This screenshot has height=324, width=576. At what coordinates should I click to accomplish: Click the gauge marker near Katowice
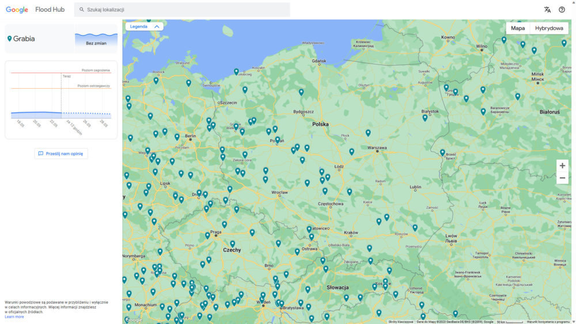(309, 229)
